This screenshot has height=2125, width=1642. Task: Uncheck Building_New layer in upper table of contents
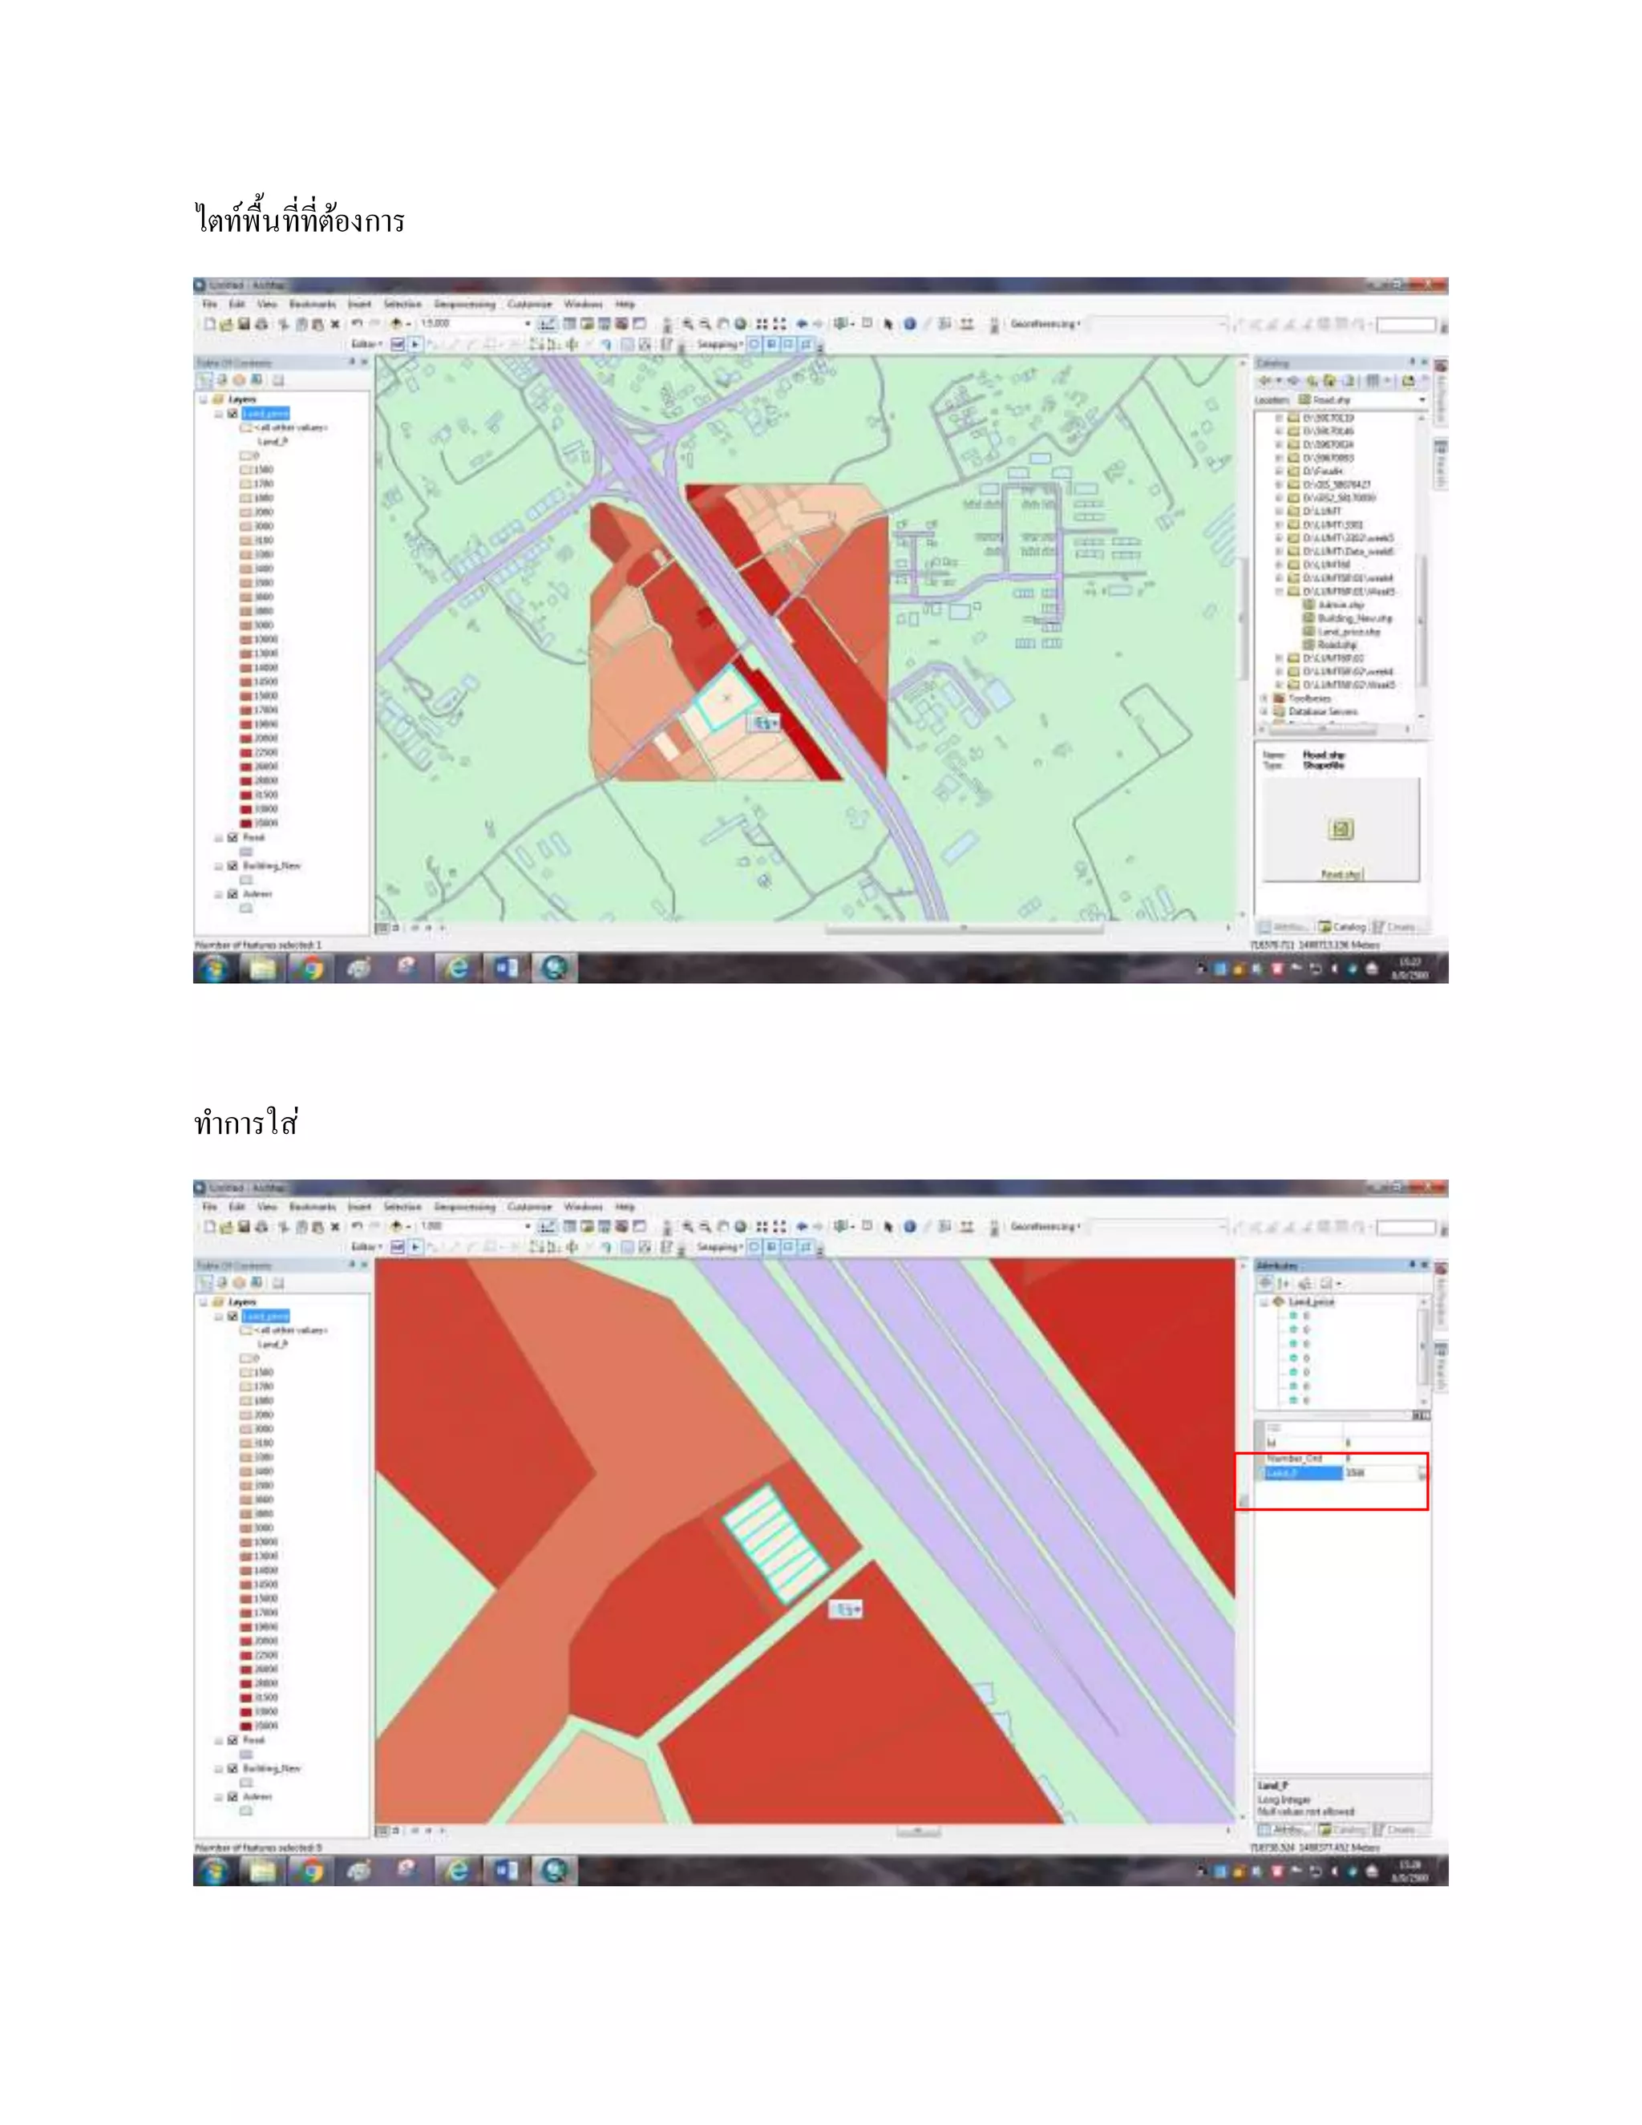pyautogui.click(x=233, y=865)
